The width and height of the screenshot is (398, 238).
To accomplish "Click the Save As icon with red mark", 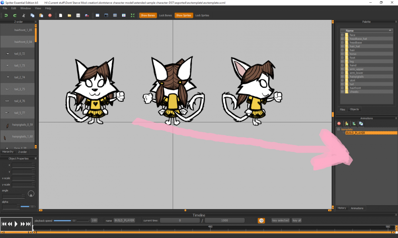I will [87, 15].
